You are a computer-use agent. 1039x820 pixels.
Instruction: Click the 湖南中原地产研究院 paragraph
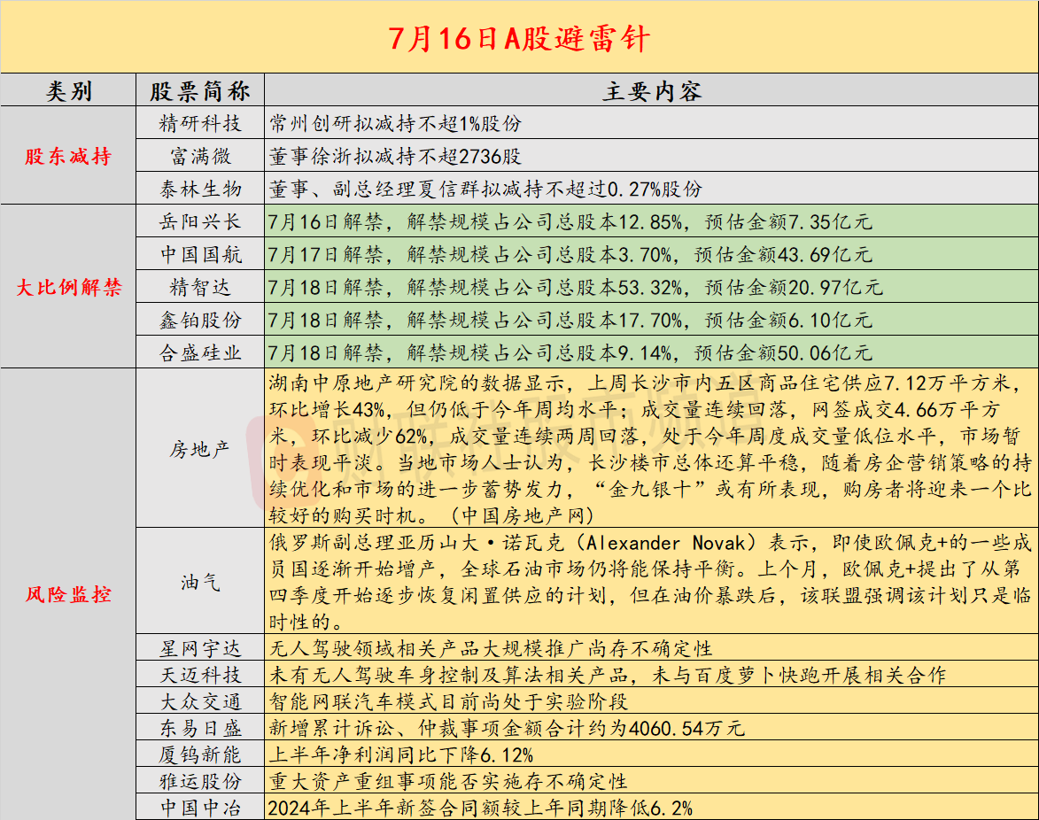tap(651, 448)
